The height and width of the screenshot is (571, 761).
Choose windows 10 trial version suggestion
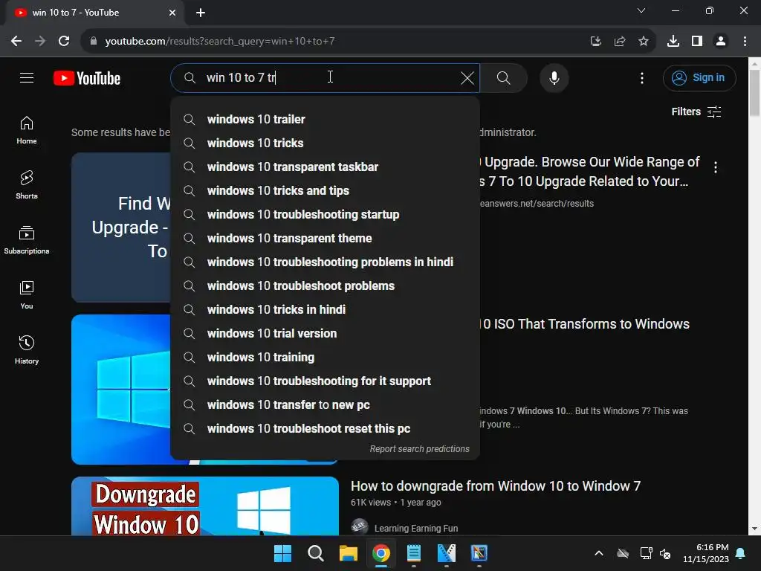(326, 333)
